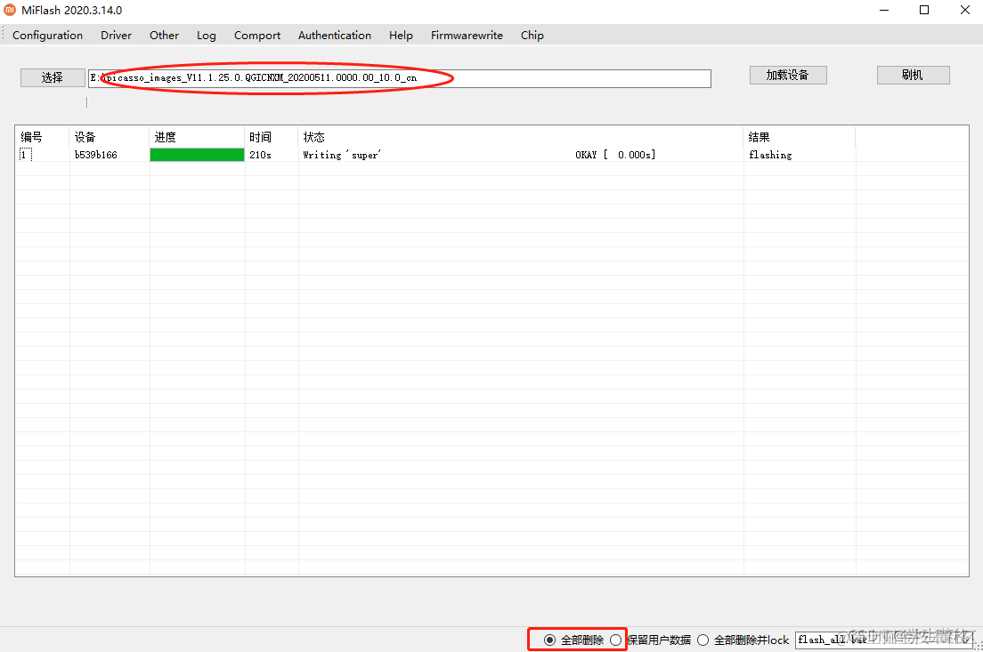The image size is (983, 652).
Task: Focus the firmware path input field
Action: 399,78
